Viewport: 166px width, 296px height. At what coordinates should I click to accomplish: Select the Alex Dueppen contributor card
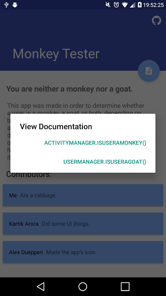(x=83, y=252)
